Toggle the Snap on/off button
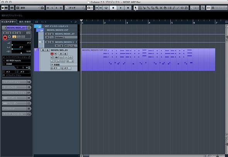The width and height of the screenshot is (228, 157). tap(208, 8)
